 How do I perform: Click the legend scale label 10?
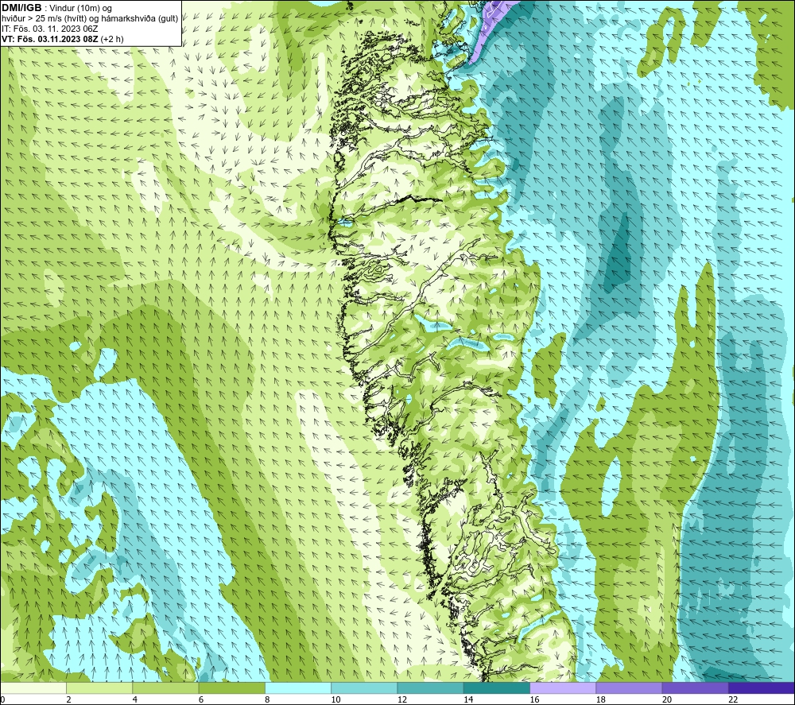(335, 699)
